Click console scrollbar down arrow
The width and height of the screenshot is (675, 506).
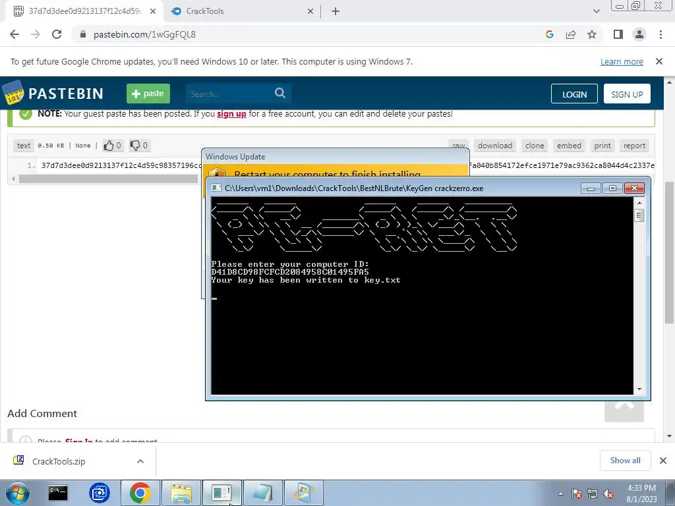(x=639, y=389)
